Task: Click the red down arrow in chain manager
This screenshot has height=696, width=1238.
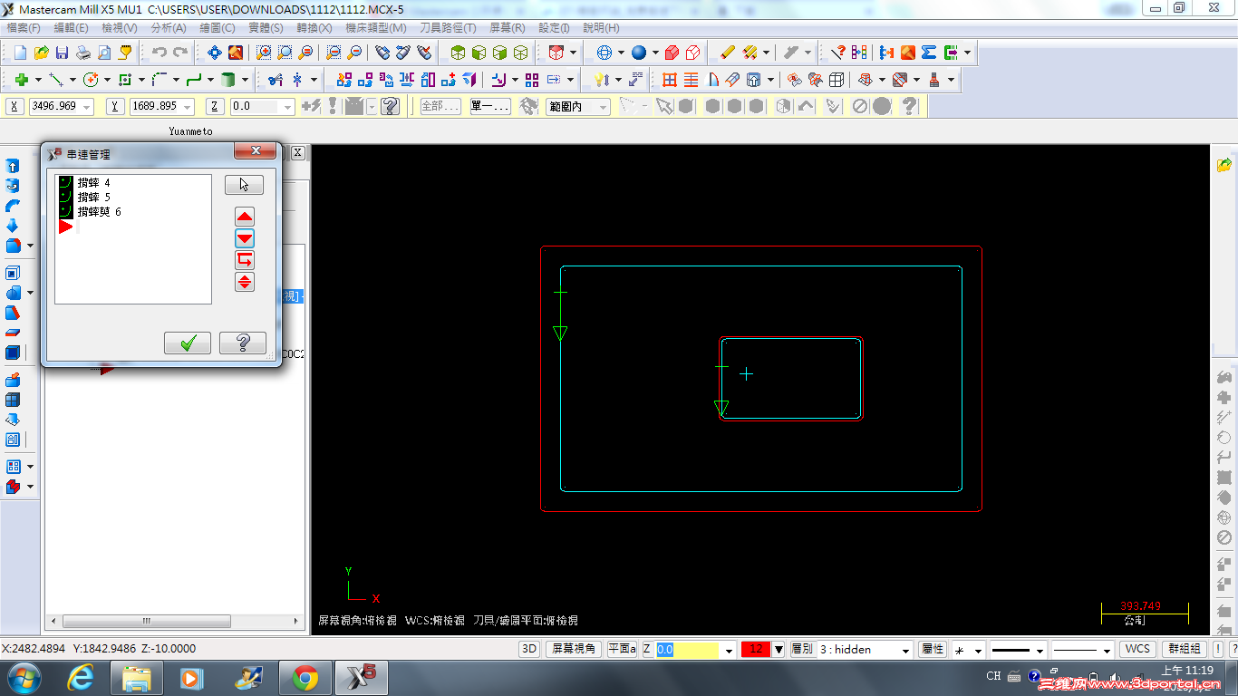Action: tap(245, 238)
